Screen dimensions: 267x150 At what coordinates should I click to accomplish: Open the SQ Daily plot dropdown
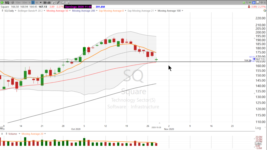point(16,11)
